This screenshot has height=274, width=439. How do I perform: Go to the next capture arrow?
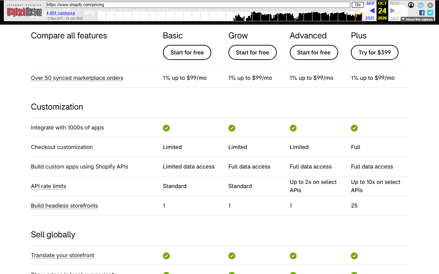(393, 11)
